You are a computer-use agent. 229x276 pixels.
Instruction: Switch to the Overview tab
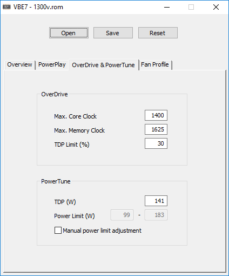click(19, 64)
